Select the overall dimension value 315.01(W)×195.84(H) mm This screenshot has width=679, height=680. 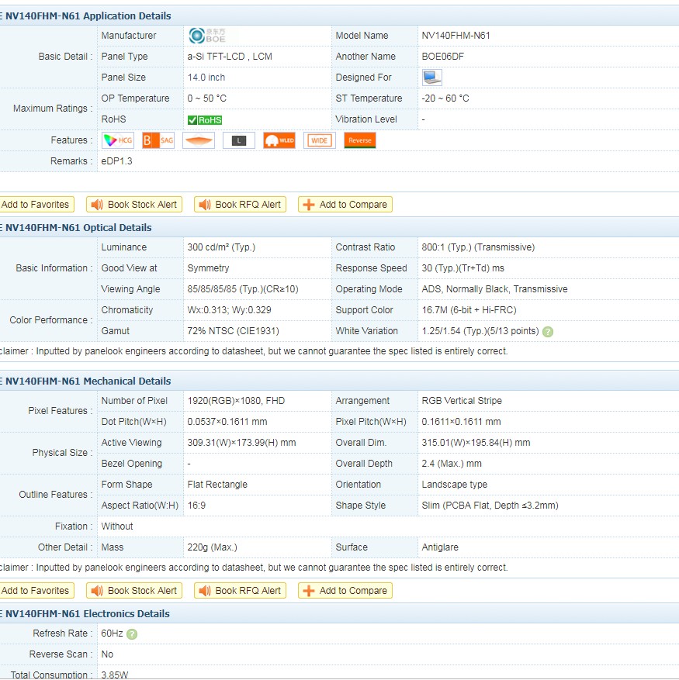click(x=476, y=443)
